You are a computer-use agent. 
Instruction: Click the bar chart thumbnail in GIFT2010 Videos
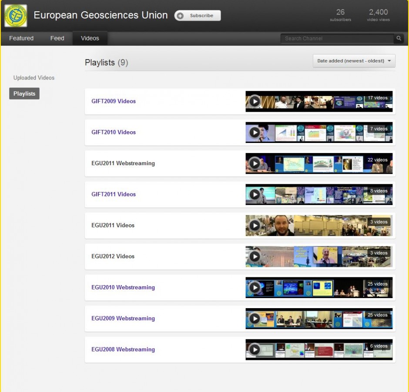315,133
